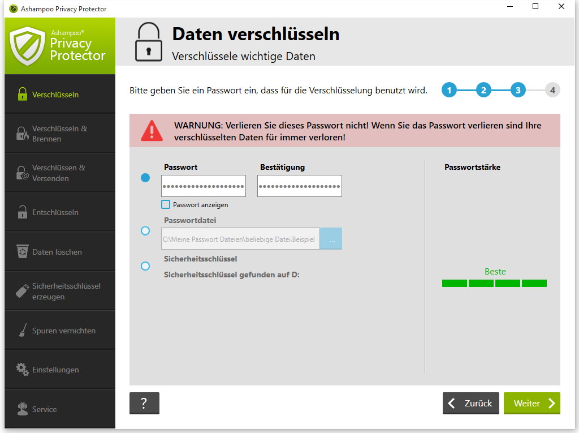Close the Privacy Protector window

[561, 7]
